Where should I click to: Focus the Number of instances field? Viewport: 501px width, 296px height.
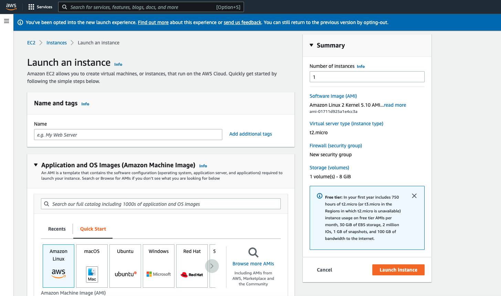coord(367,77)
